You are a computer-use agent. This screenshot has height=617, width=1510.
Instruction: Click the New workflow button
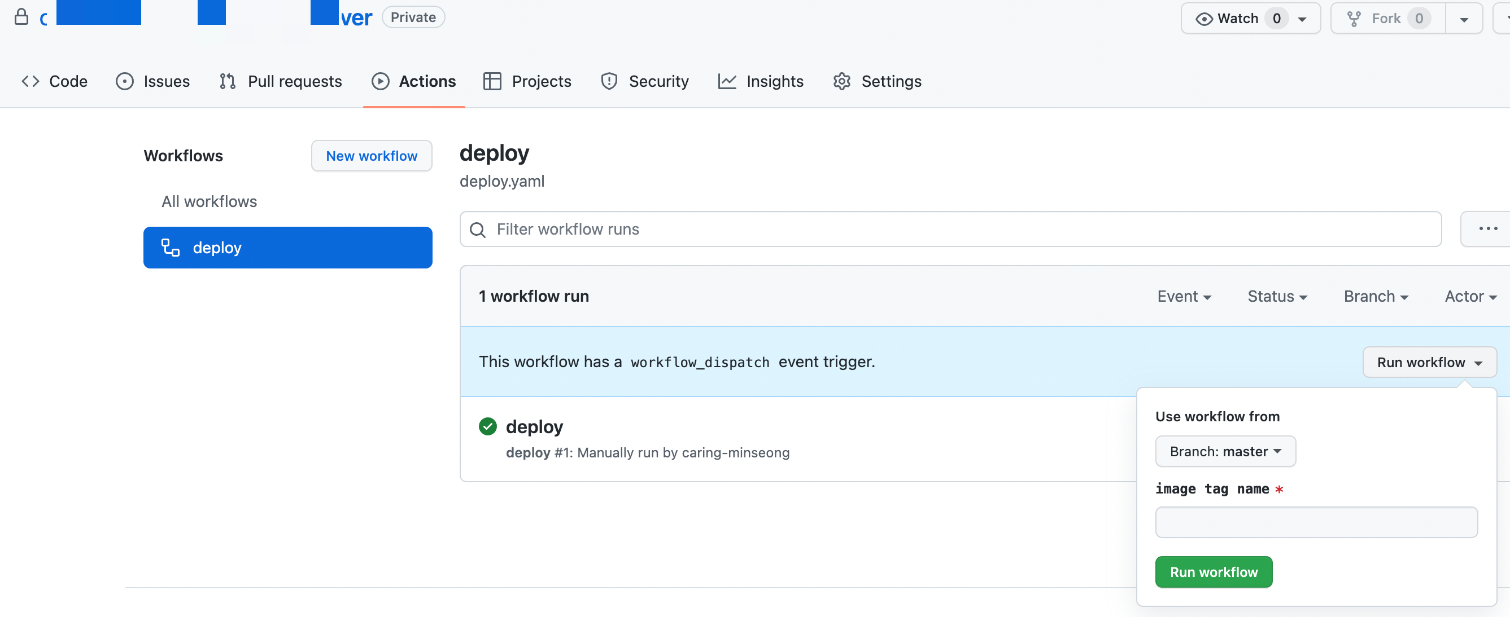(x=371, y=156)
